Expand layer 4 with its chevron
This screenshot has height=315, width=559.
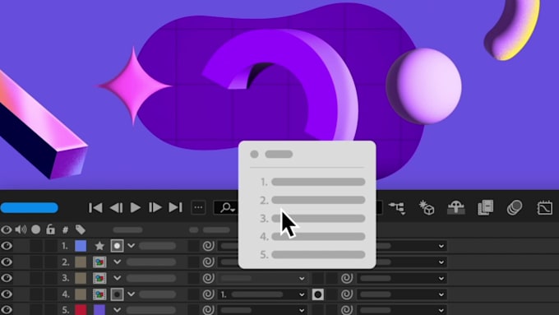(132, 294)
